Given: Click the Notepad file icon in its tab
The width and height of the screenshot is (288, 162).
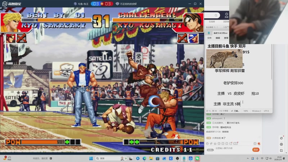Looking at the screenshot, I should [209, 33].
